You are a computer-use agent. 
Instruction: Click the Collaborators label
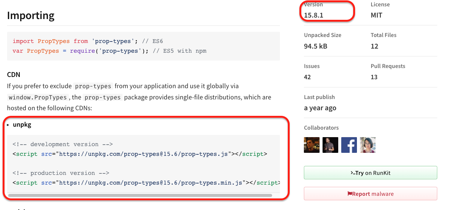(x=321, y=128)
